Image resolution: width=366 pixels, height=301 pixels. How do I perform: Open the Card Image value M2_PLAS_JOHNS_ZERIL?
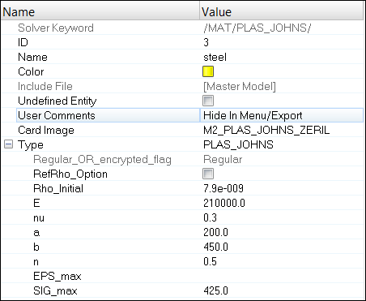click(x=266, y=130)
